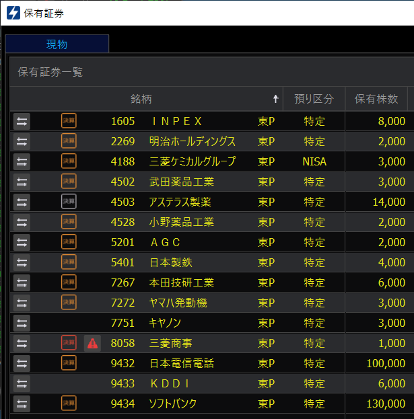Open the 決算 earnings icon for AGC
Viewport: 414px width, 419px height.
coord(69,242)
